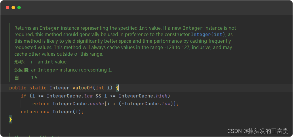Click doc line starting 'Returns an Integer instance'
The width and height of the screenshot is (293, 137).
pyautogui.click(x=125, y=28)
